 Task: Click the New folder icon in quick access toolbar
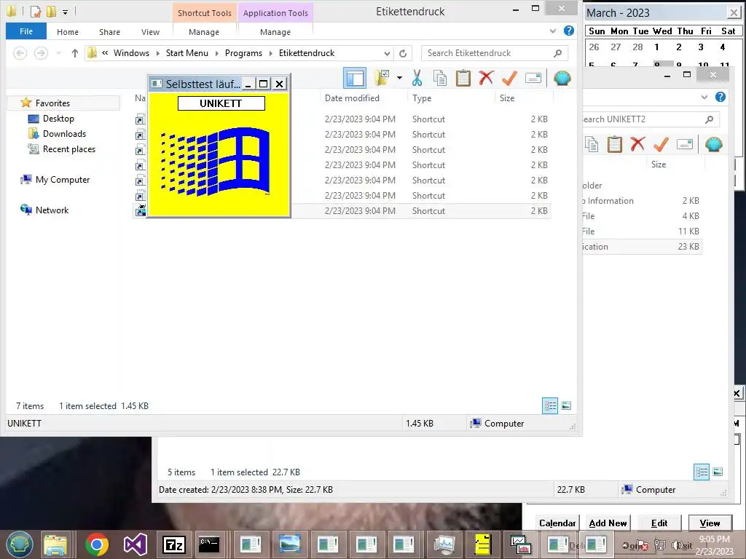[51, 12]
